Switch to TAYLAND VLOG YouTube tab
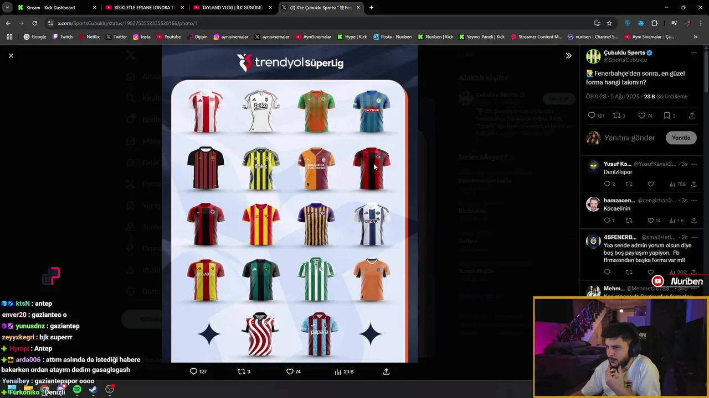 232,8
